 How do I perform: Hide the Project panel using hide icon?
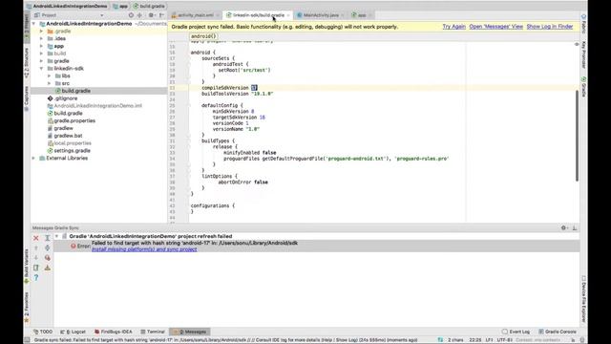tap(161, 15)
